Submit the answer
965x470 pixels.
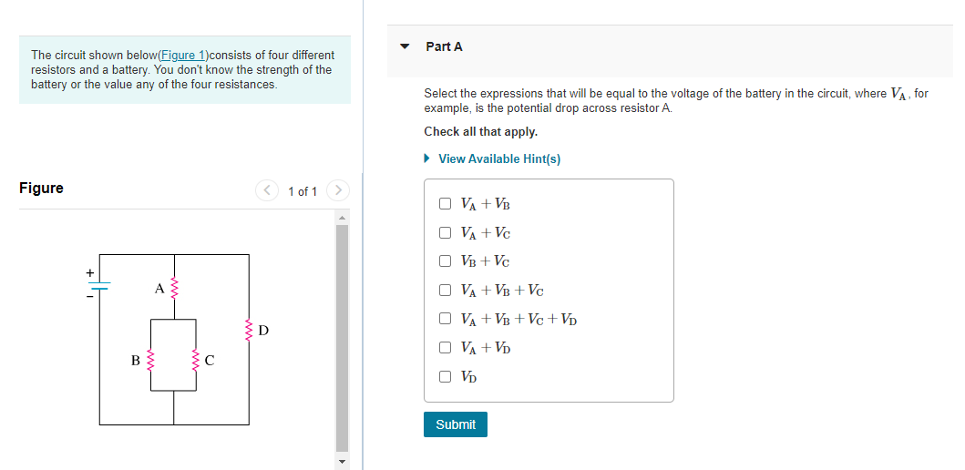pyautogui.click(x=455, y=424)
